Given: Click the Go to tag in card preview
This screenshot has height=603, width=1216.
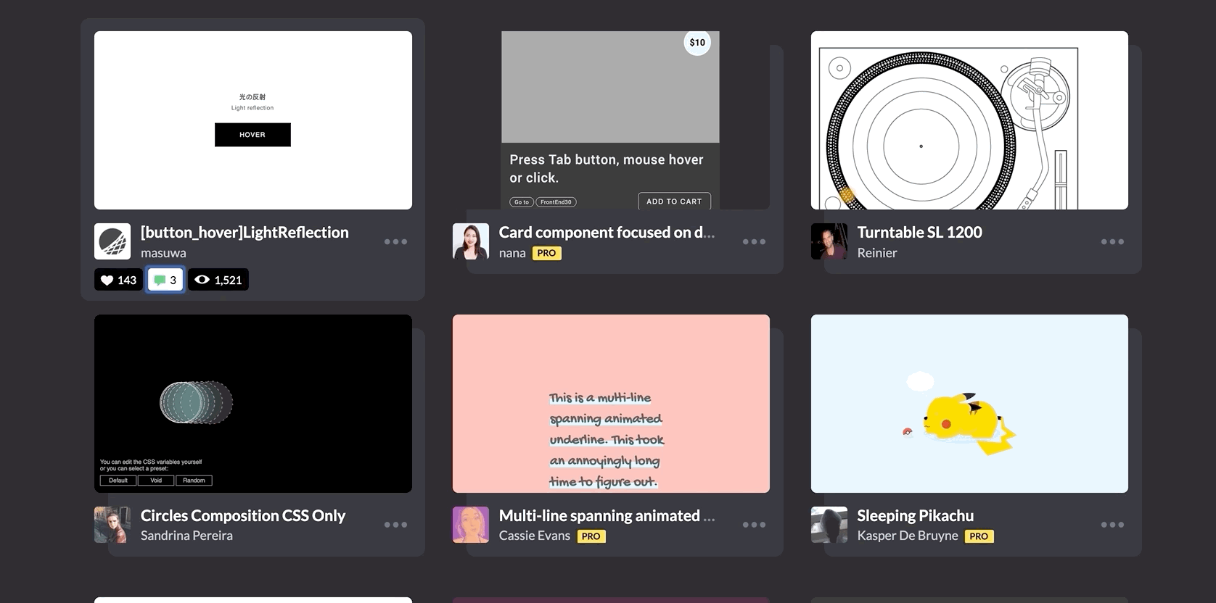Looking at the screenshot, I should [x=522, y=202].
